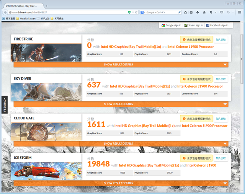Click the address bar URL field
The image size is (245, 194).
pos(69,12)
